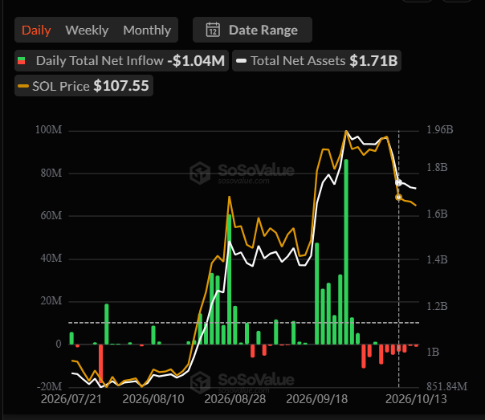Click the orange SOL Price legend swatch
The image size is (485, 420).
tap(23, 86)
